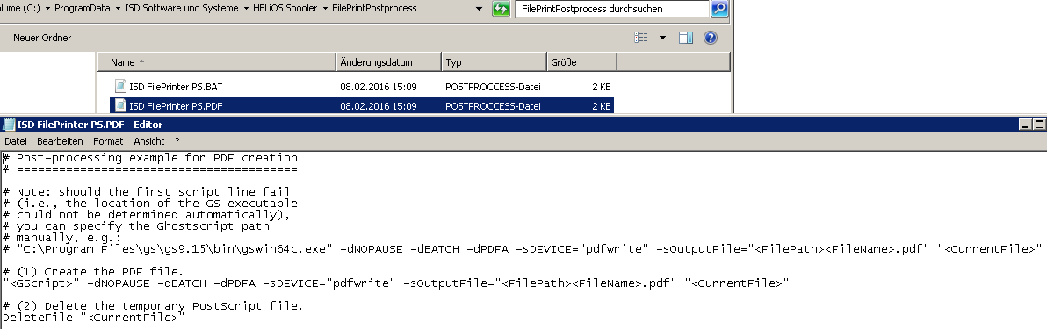
Task: Expand the HELiOS Spooler breadcrumb arrow
Action: click(x=325, y=9)
